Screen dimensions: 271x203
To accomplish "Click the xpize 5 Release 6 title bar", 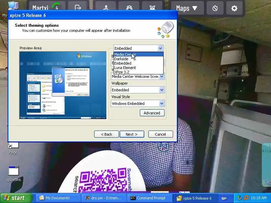I will 92,15.
